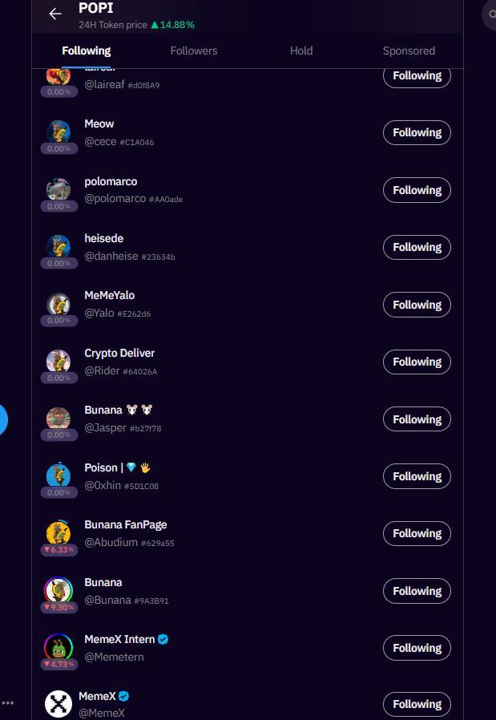Click the three-dots icon at bottom left
496x720 pixels.
(8, 703)
